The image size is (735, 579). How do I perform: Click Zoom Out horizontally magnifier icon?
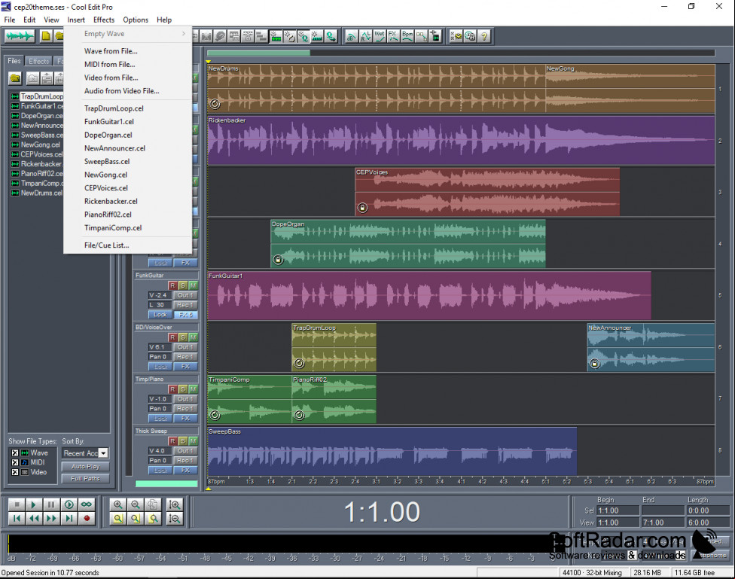tap(135, 504)
